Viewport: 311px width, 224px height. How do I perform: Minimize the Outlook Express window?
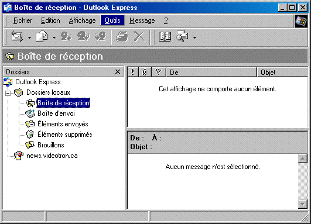coord(283,8)
